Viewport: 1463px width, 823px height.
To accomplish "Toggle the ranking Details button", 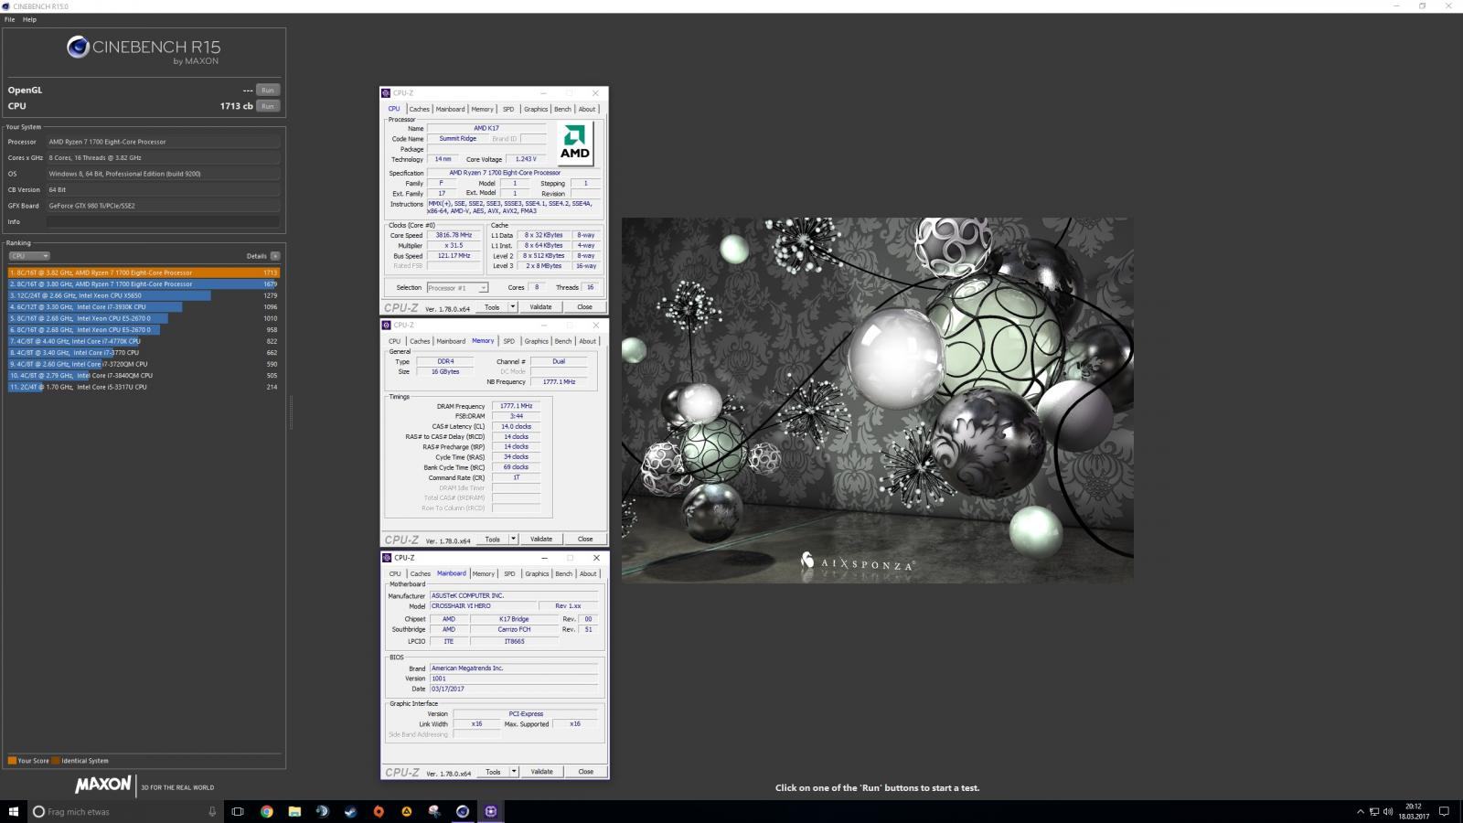I will 274,256.
